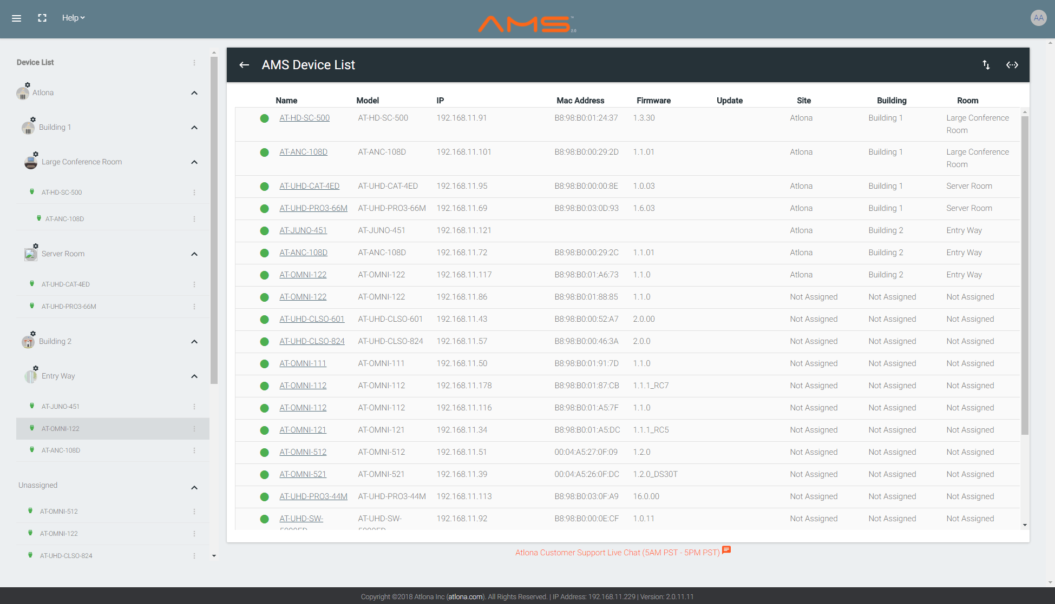Click the back arrow beside AMS Device List
This screenshot has width=1055, height=604.
tap(244, 65)
